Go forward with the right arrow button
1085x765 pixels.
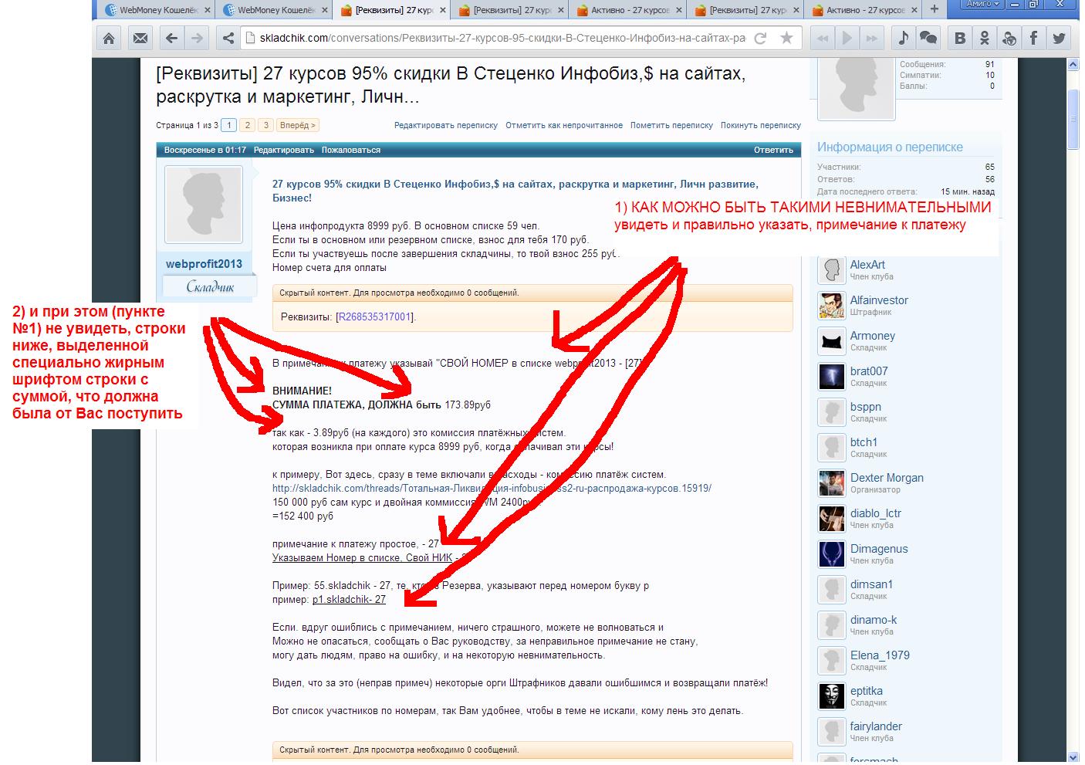click(197, 38)
